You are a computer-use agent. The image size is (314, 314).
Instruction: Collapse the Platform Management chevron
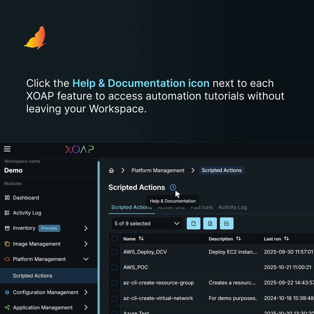point(86,259)
